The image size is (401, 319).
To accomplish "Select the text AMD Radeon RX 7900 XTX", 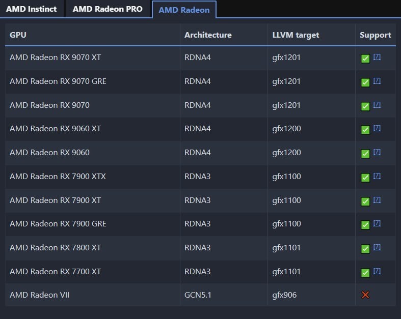I will [x=58, y=176].
